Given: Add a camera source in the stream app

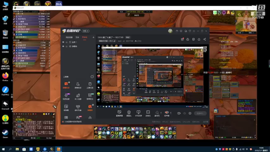Looking at the screenshot, I should click(129, 113).
